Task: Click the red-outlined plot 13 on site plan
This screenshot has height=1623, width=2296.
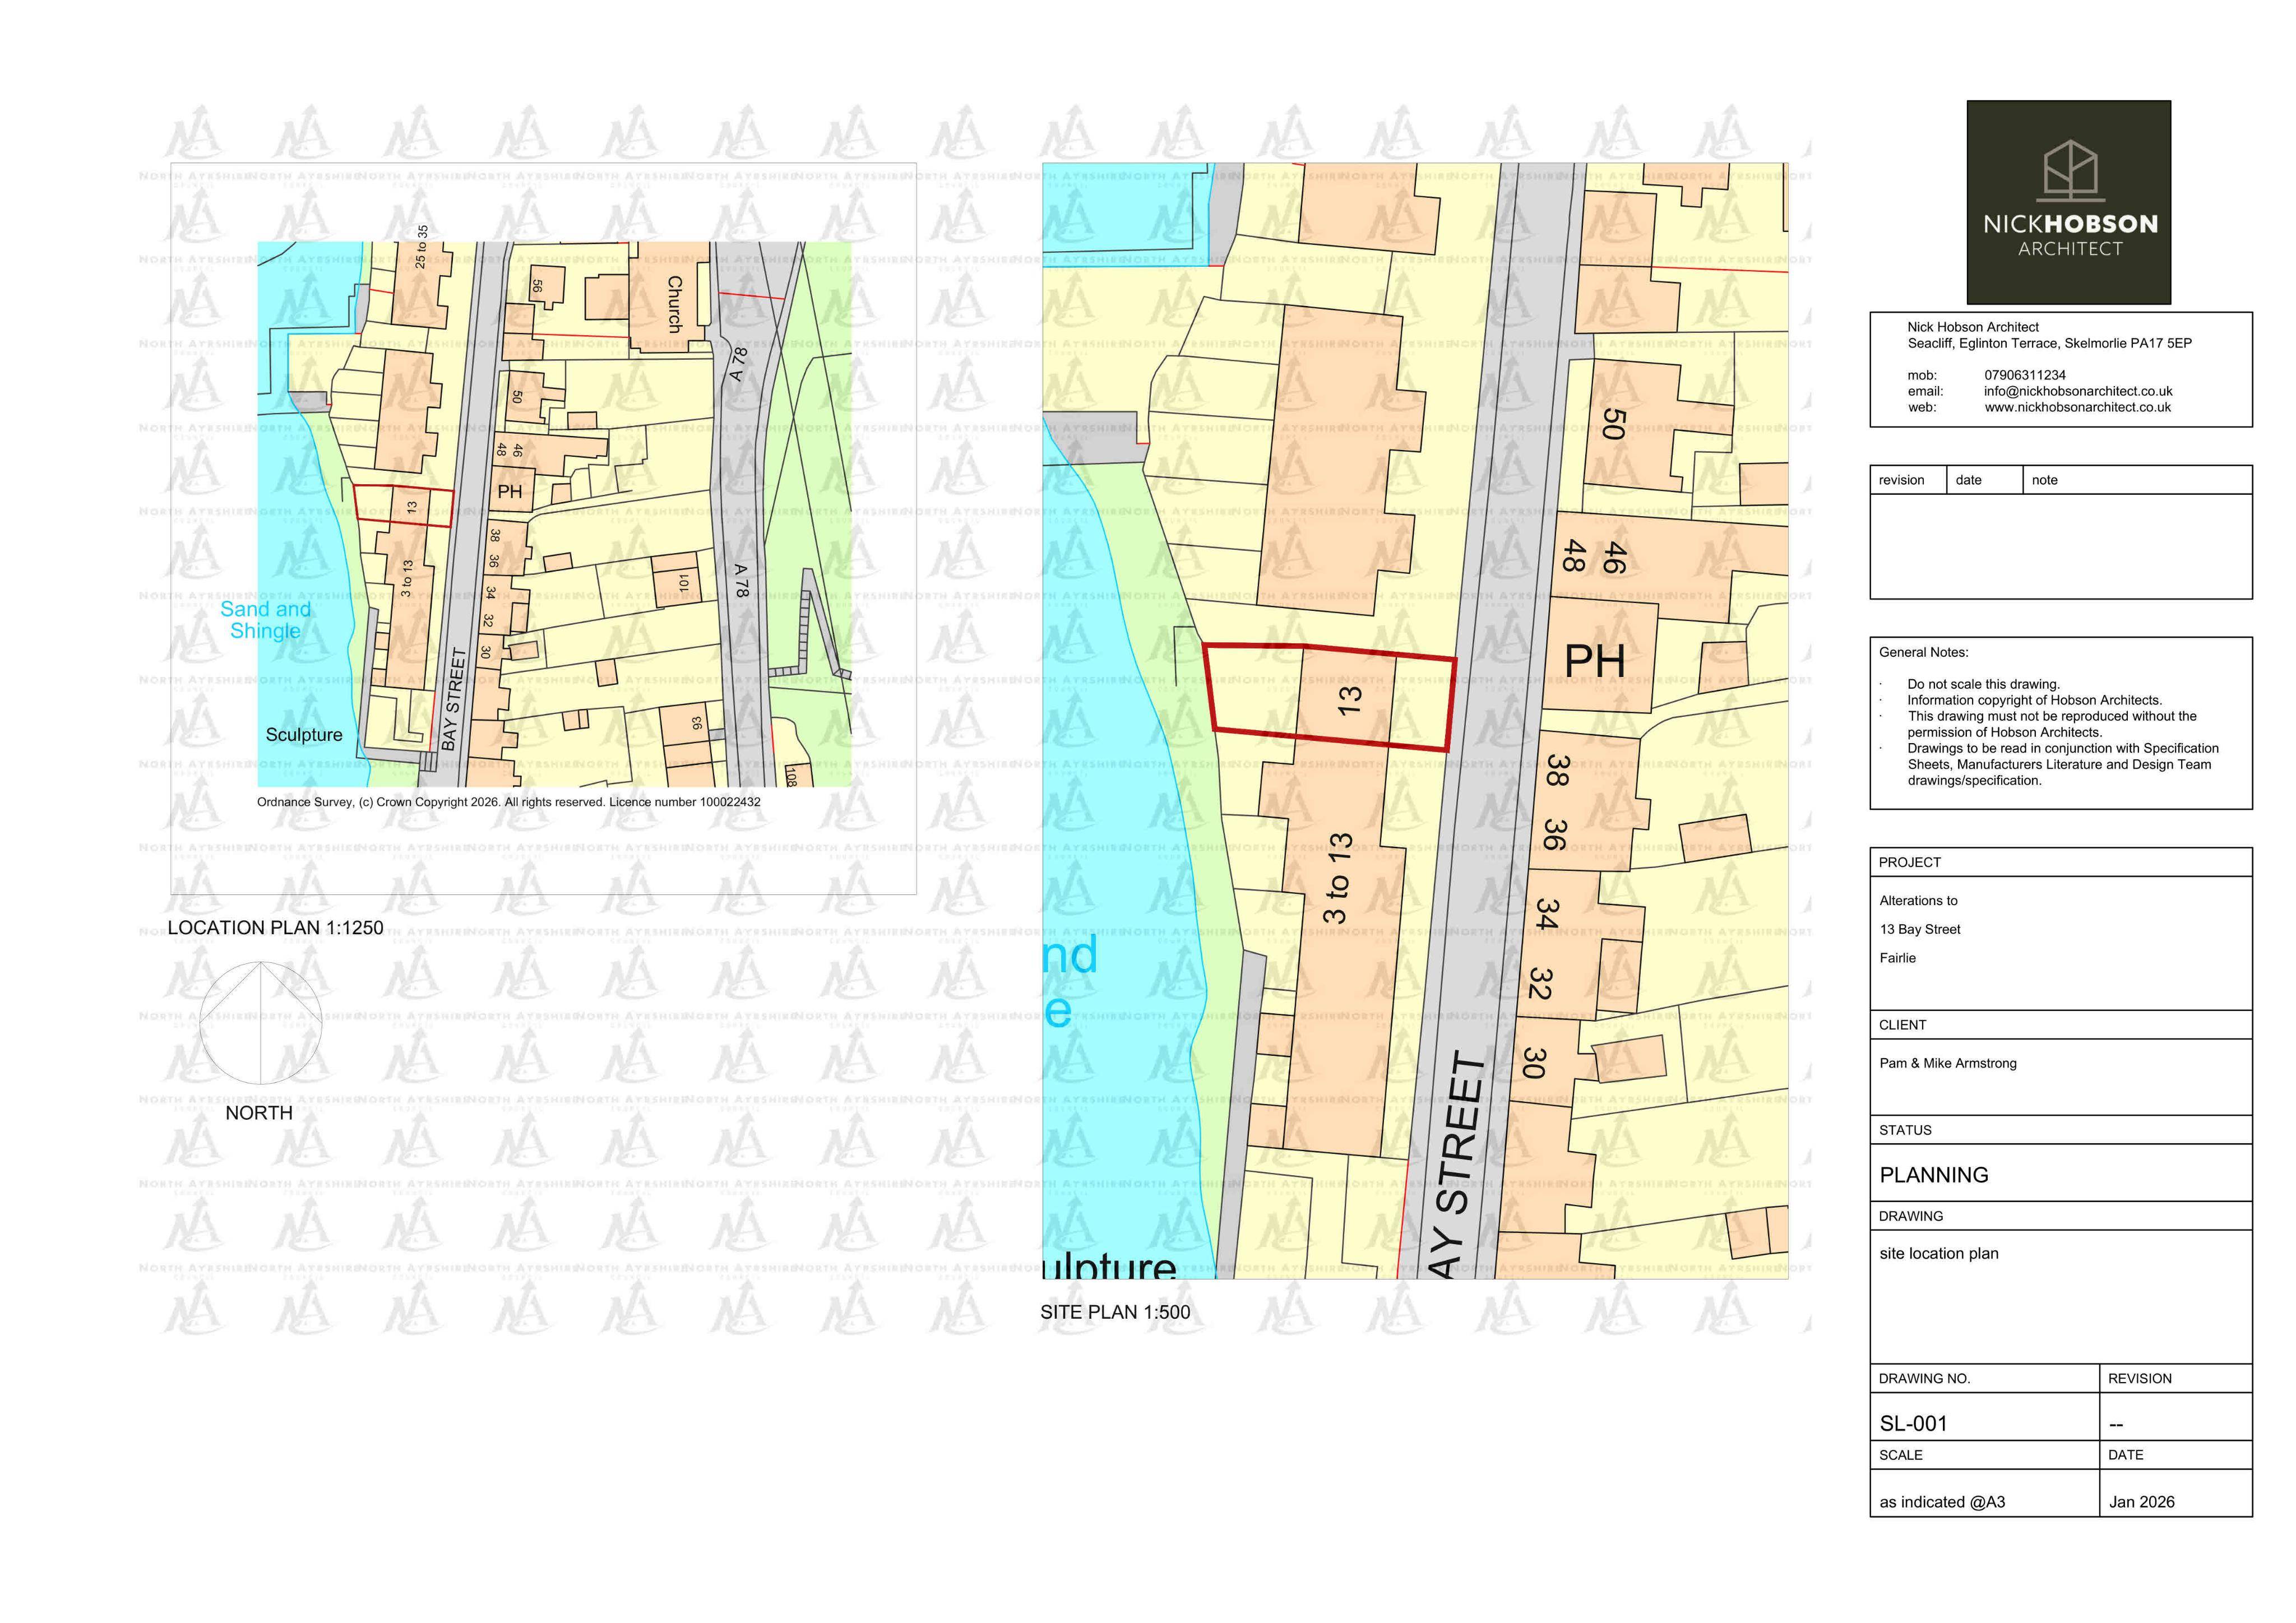Action: (1331, 697)
